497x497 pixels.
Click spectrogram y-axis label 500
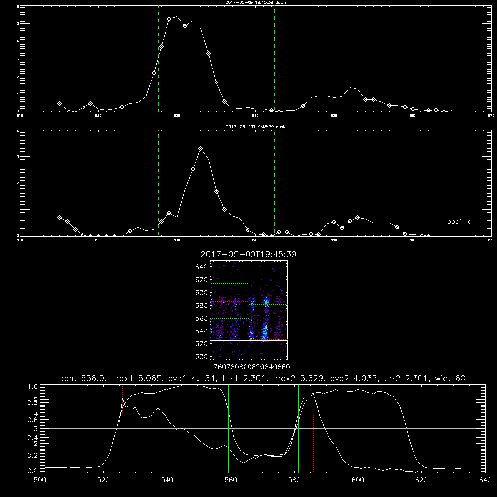click(202, 357)
